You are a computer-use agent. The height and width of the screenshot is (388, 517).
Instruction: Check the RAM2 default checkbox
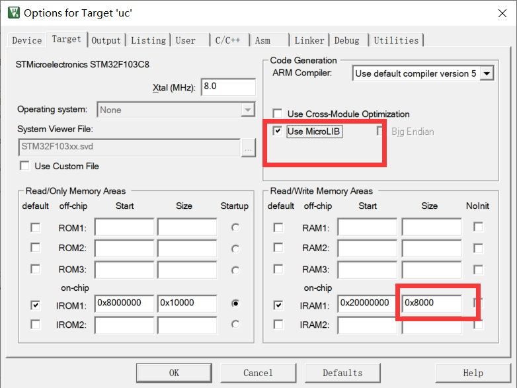click(278, 248)
